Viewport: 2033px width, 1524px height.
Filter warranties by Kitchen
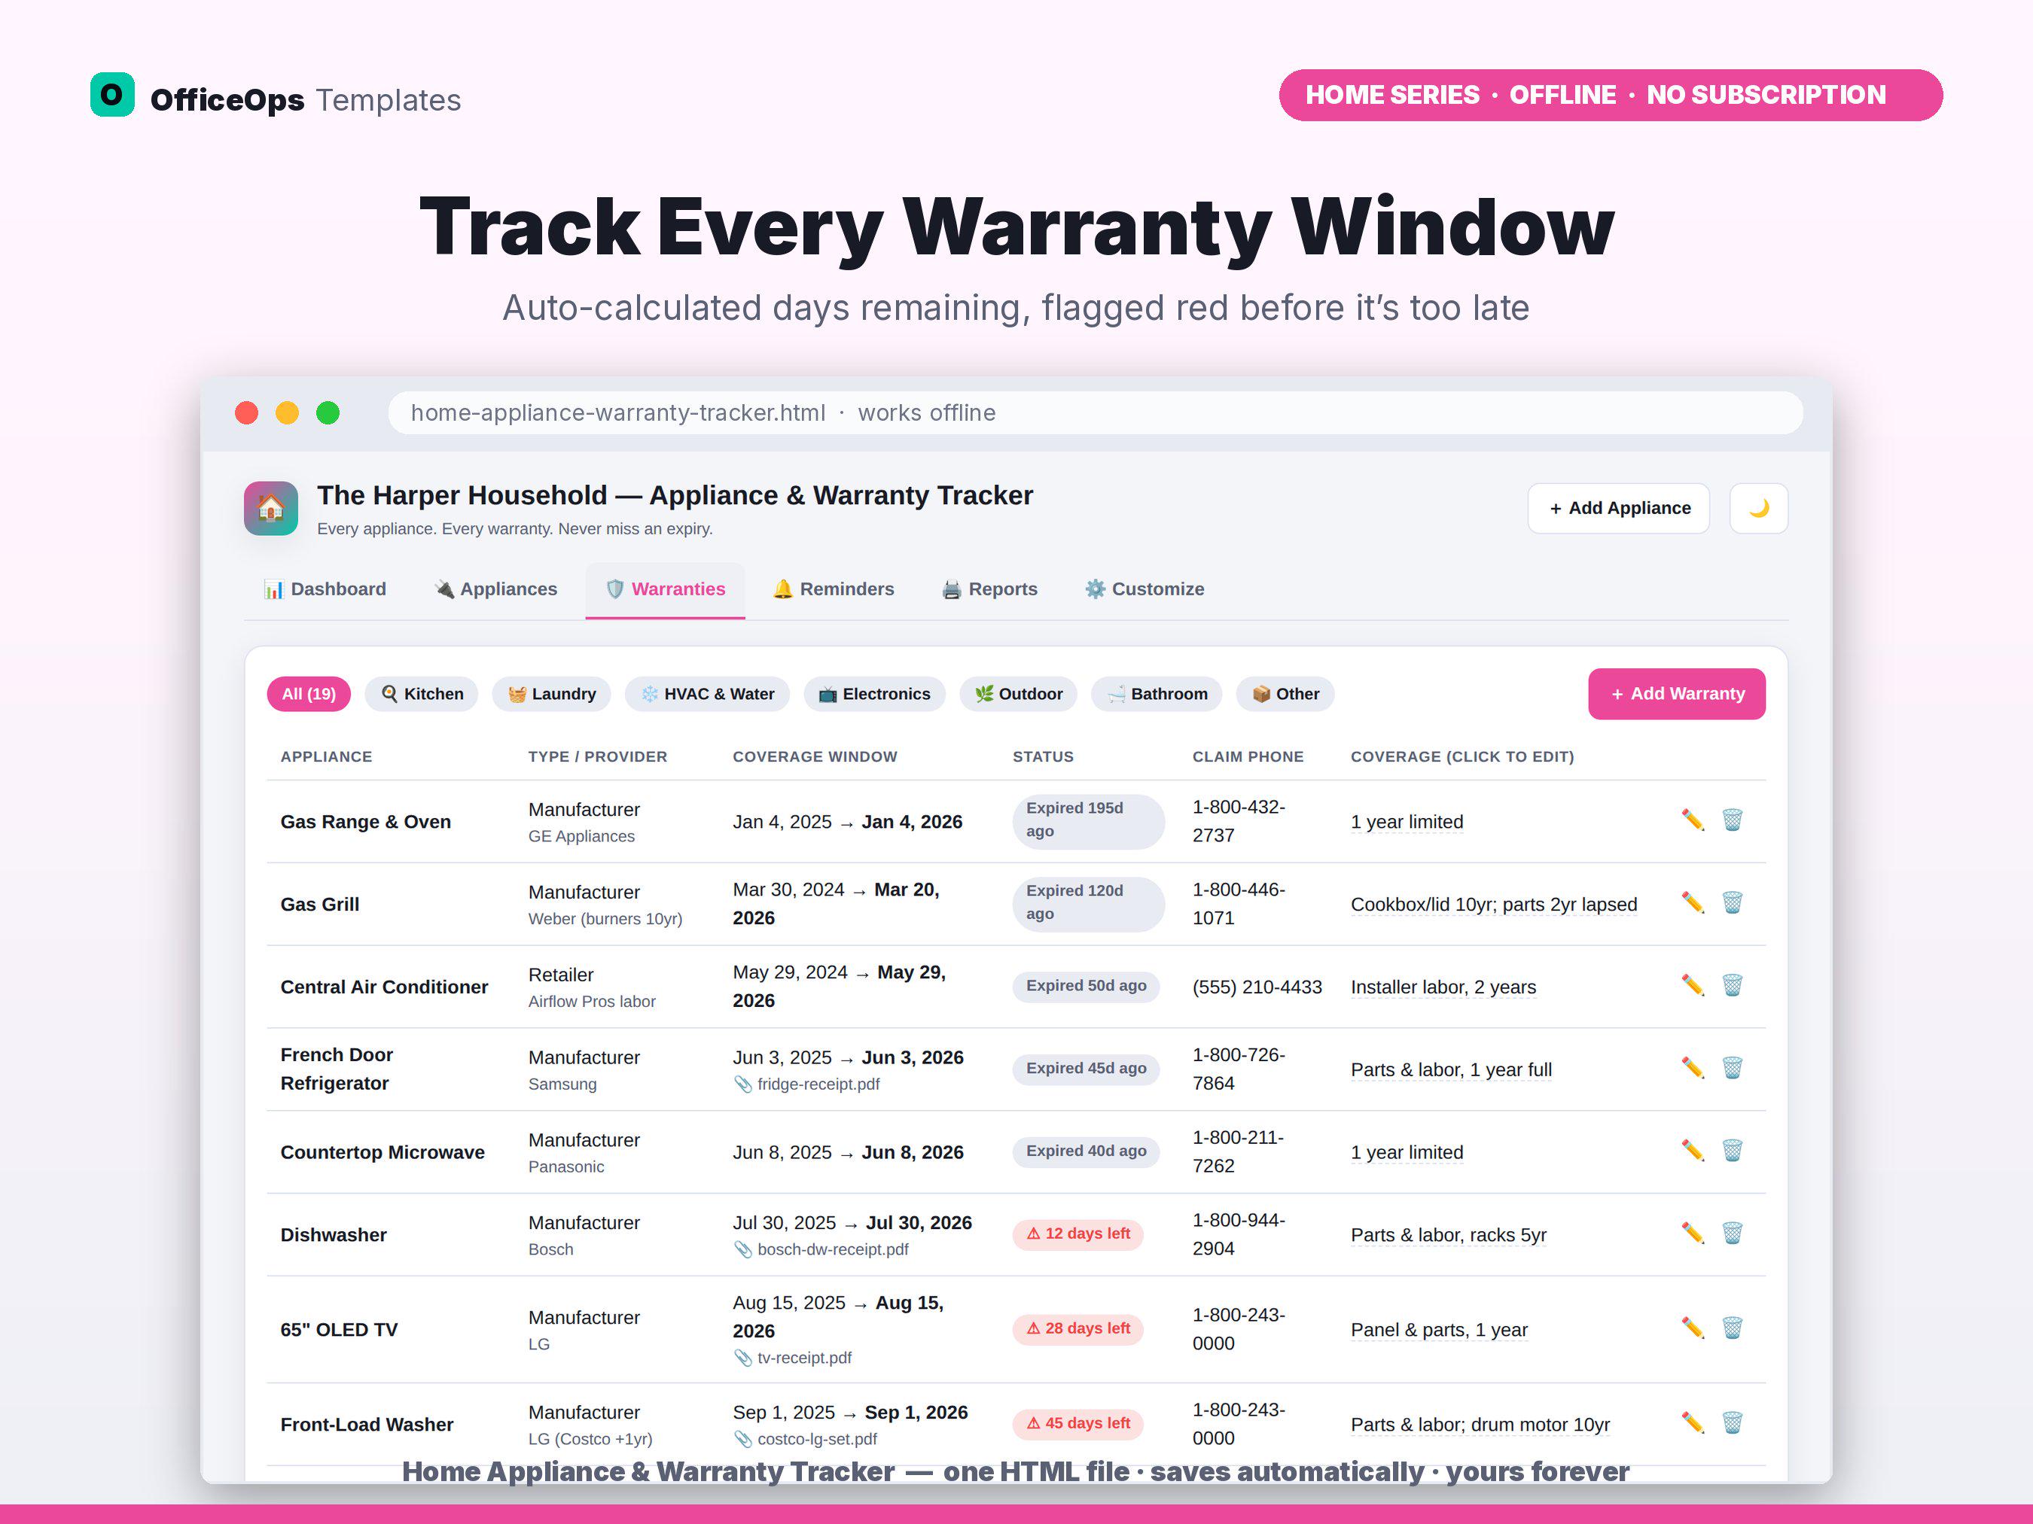point(422,694)
